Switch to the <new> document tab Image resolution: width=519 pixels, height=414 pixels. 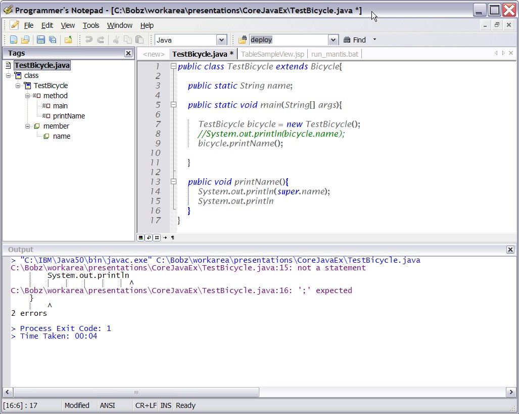click(154, 54)
